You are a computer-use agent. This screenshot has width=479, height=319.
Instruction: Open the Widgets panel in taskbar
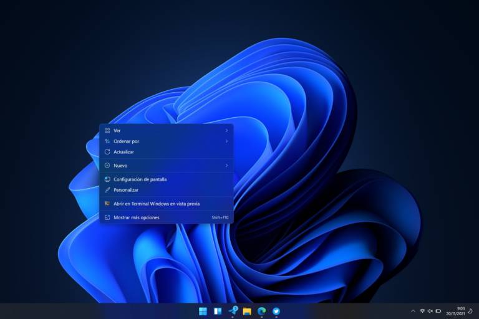(218, 311)
